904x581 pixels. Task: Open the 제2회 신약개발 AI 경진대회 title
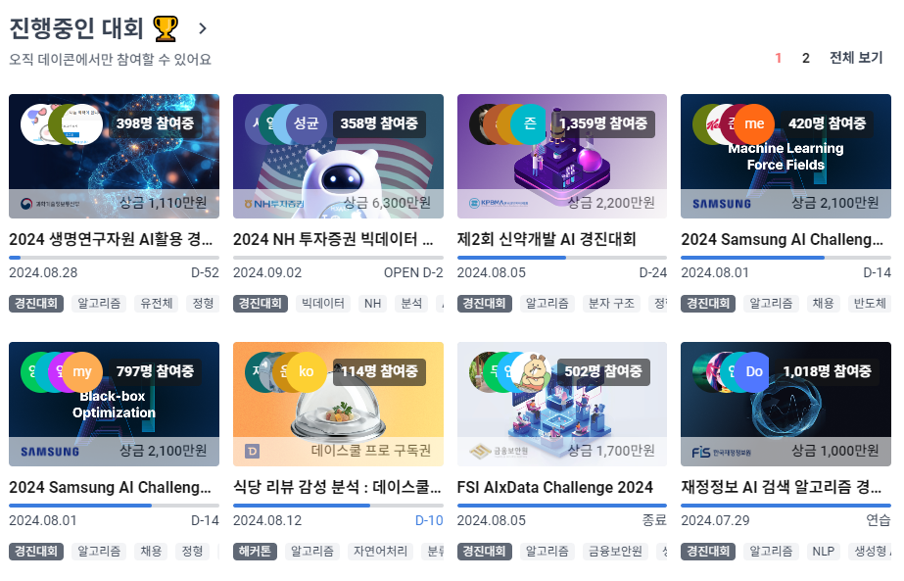[x=546, y=239]
